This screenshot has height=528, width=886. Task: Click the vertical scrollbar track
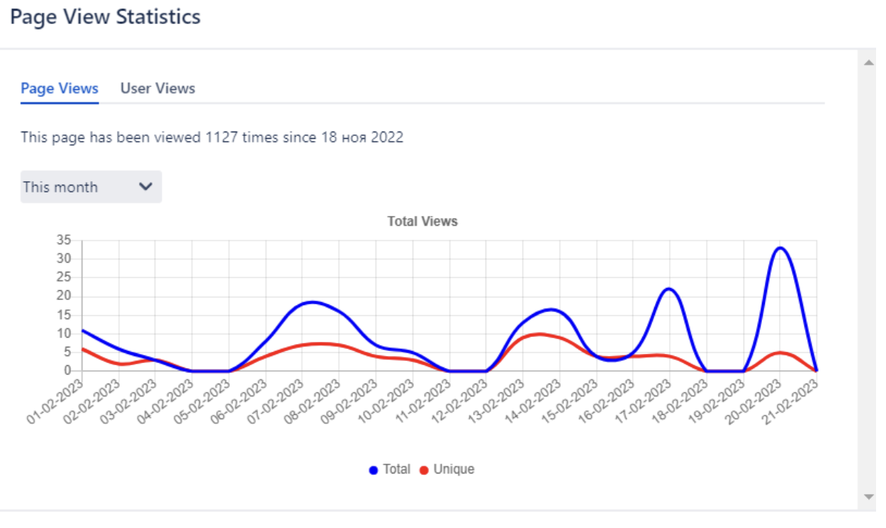click(x=869, y=283)
